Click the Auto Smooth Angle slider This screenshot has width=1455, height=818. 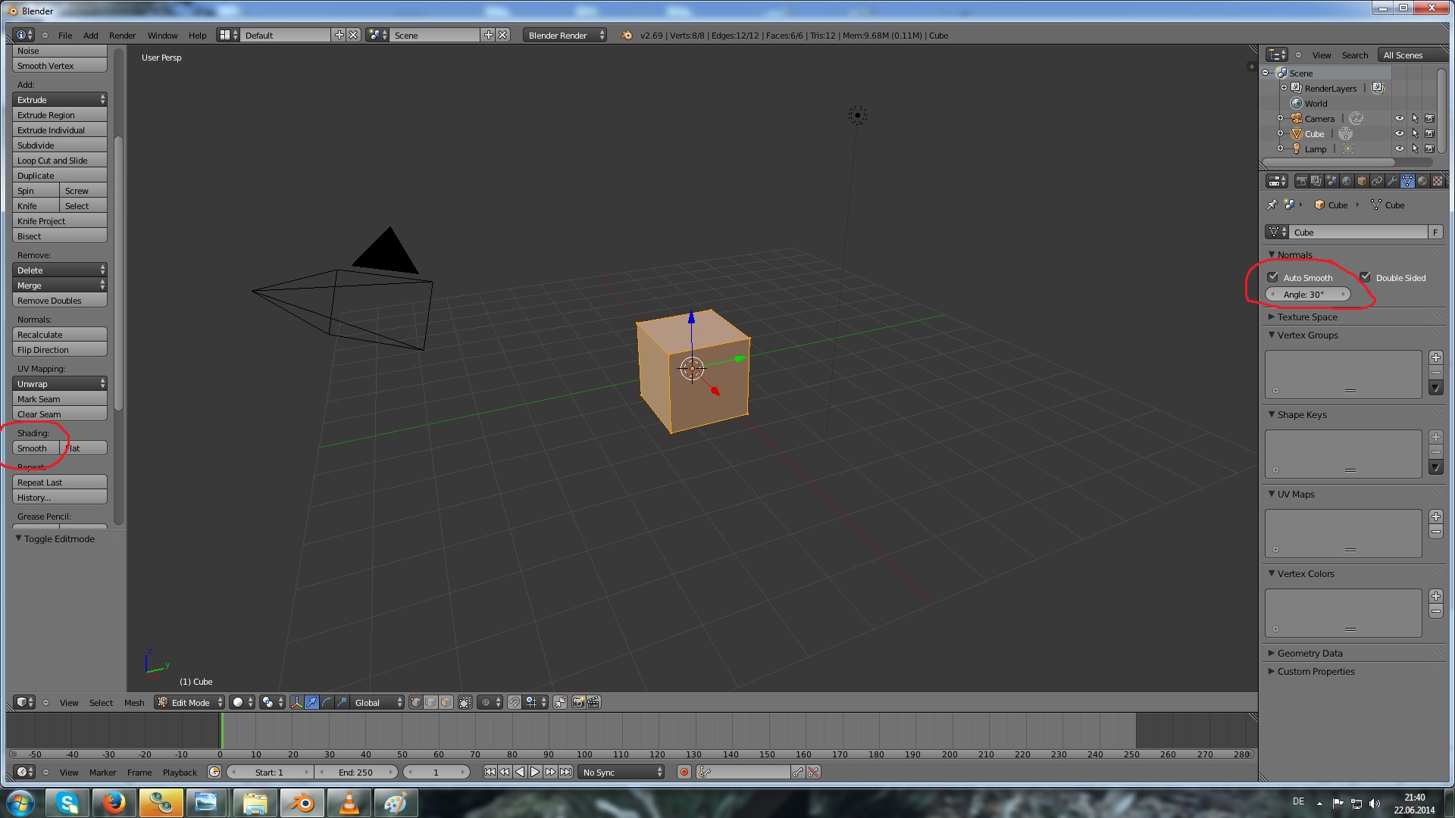coord(1307,295)
